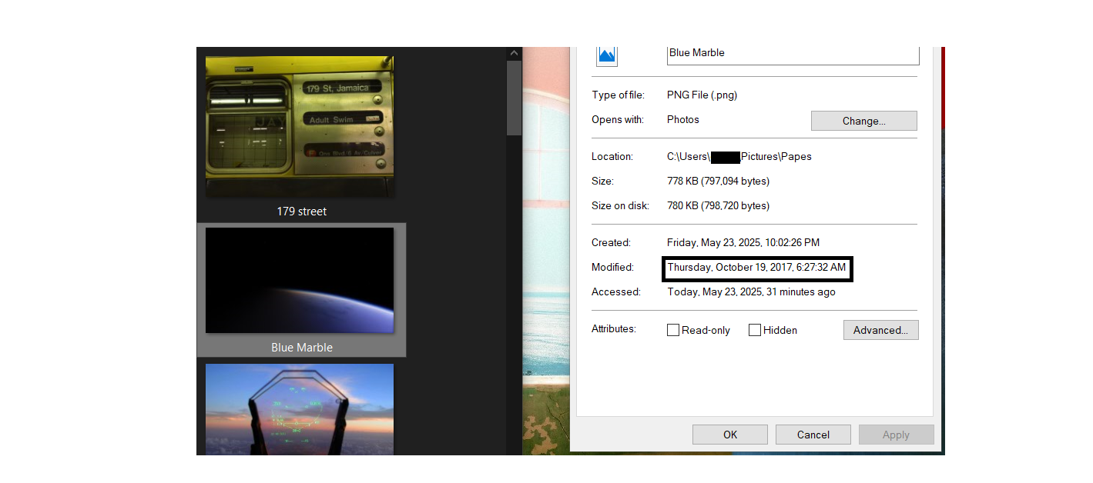Viewport: 1093px width, 483px height.
Task: Click the image file icon beside the name field
Action: (x=607, y=55)
